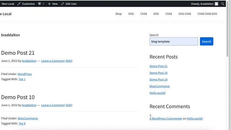Focus the search field with blog template

pyautogui.click(x=174, y=42)
